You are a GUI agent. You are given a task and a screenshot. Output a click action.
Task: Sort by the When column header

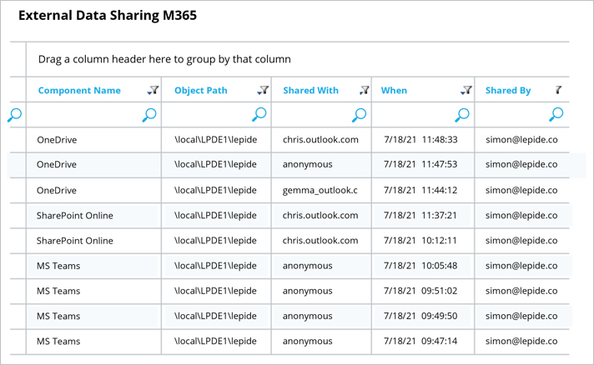point(394,90)
